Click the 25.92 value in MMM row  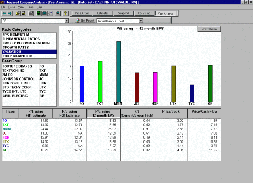[x=112, y=129]
